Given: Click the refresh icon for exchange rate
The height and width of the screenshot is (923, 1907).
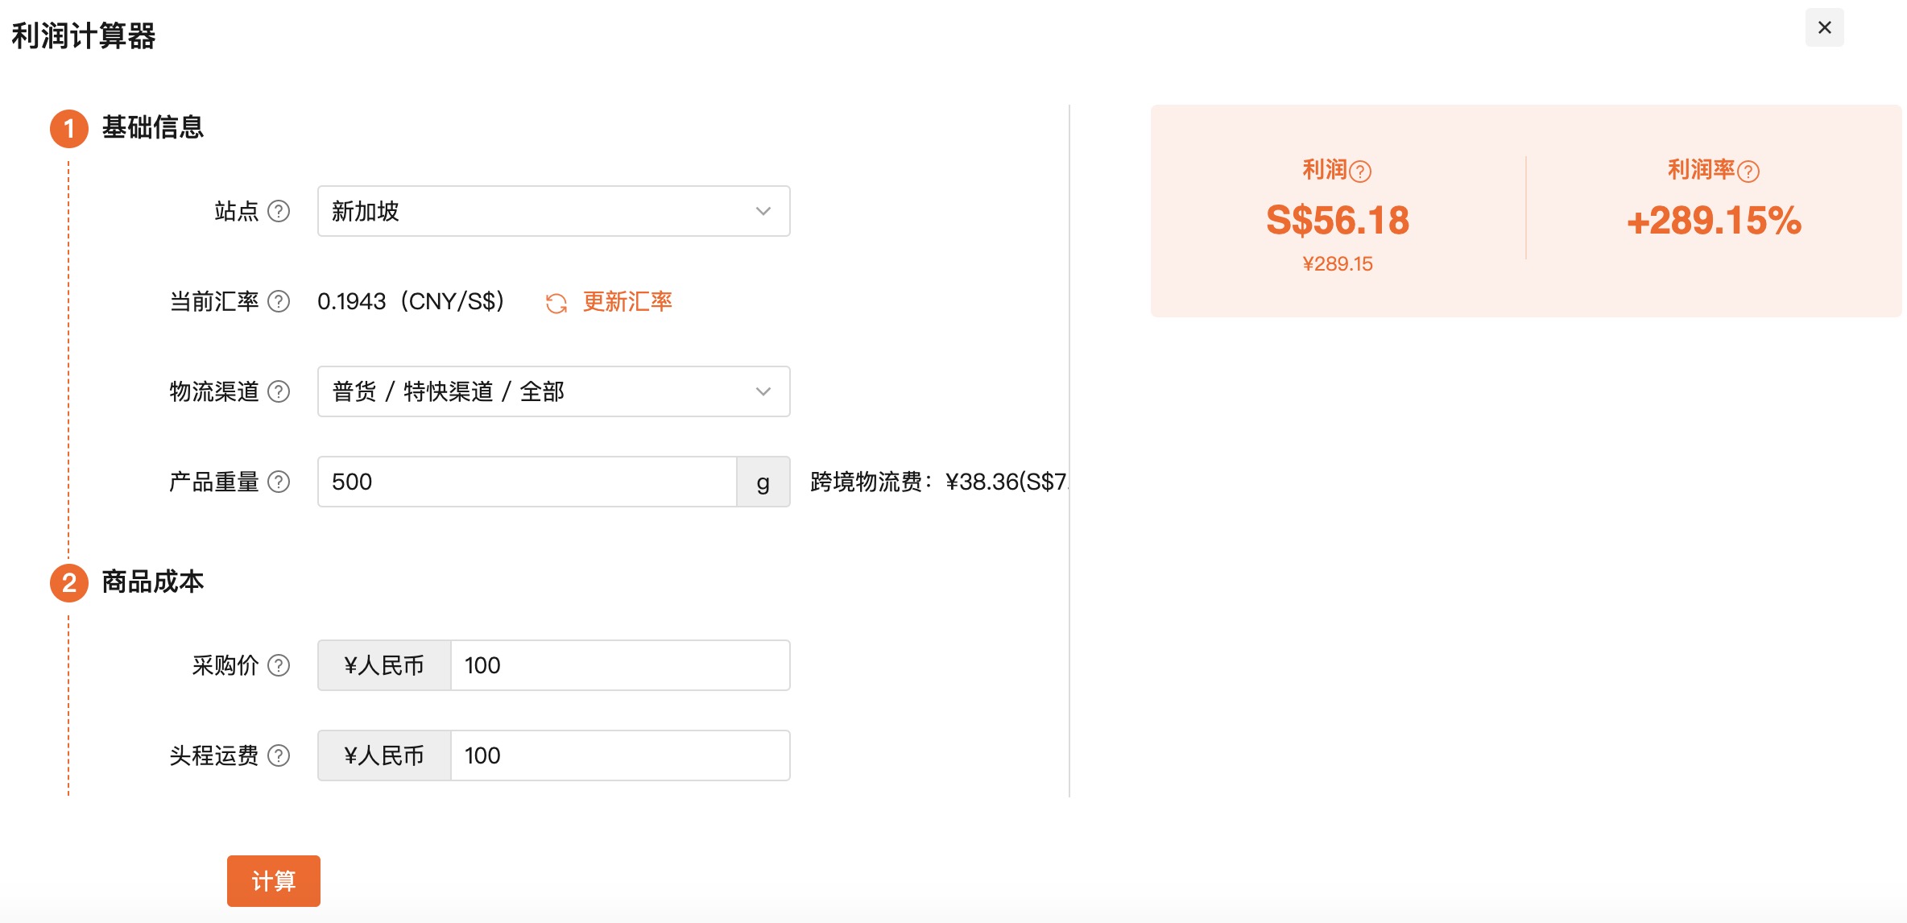Looking at the screenshot, I should pyautogui.click(x=556, y=303).
